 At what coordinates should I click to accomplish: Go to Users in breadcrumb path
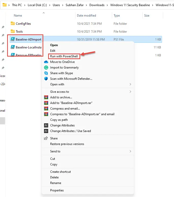coord(56,5)
